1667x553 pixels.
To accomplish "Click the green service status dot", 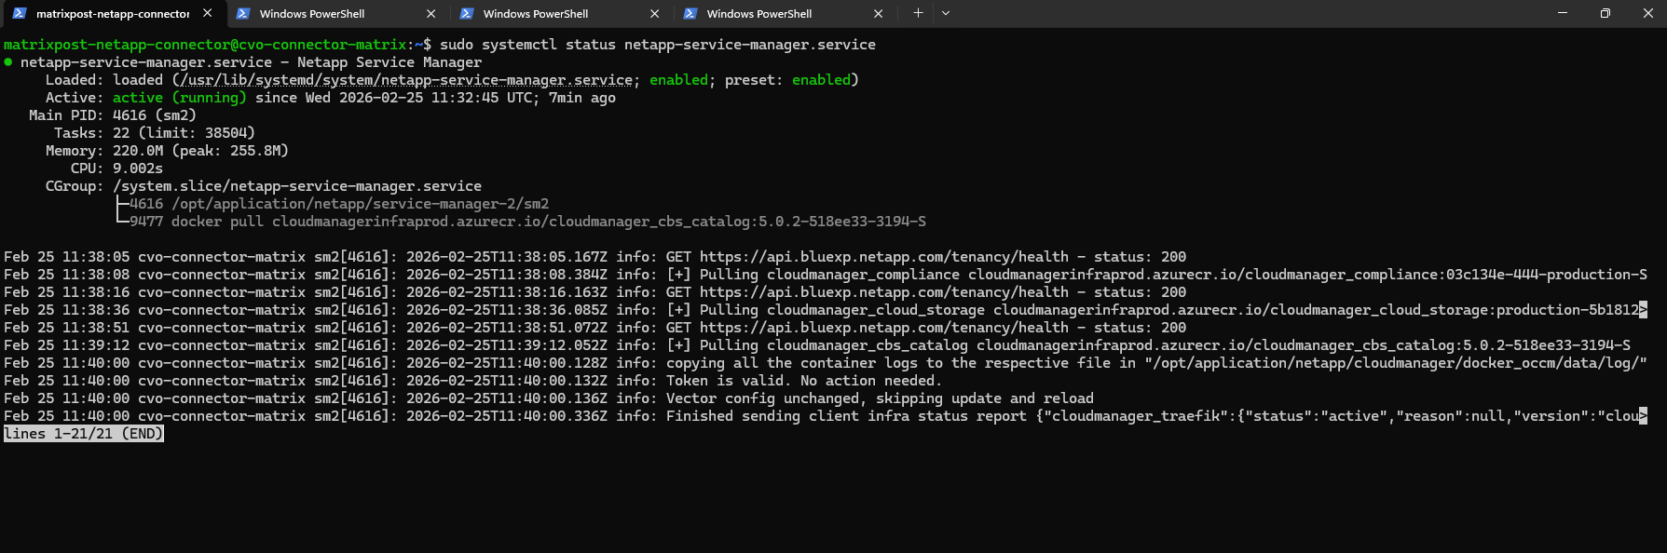I will click(x=8, y=62).
